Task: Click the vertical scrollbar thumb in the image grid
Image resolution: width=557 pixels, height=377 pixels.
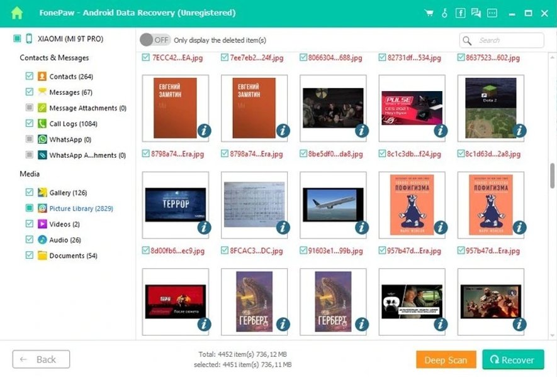Action: (553, 179)
